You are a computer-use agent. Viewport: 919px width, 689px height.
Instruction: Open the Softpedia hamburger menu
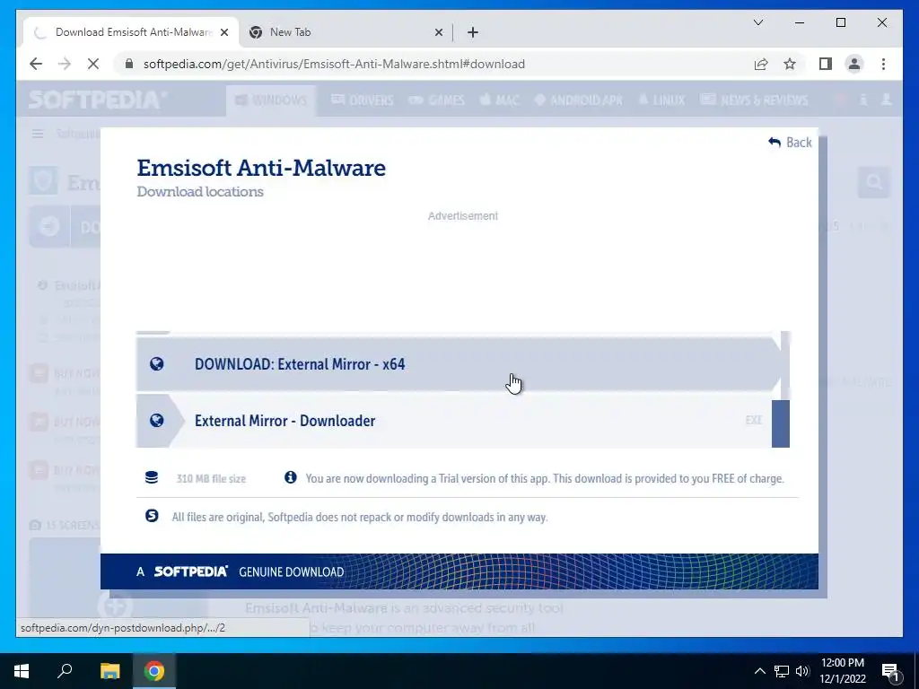point(38,135)
